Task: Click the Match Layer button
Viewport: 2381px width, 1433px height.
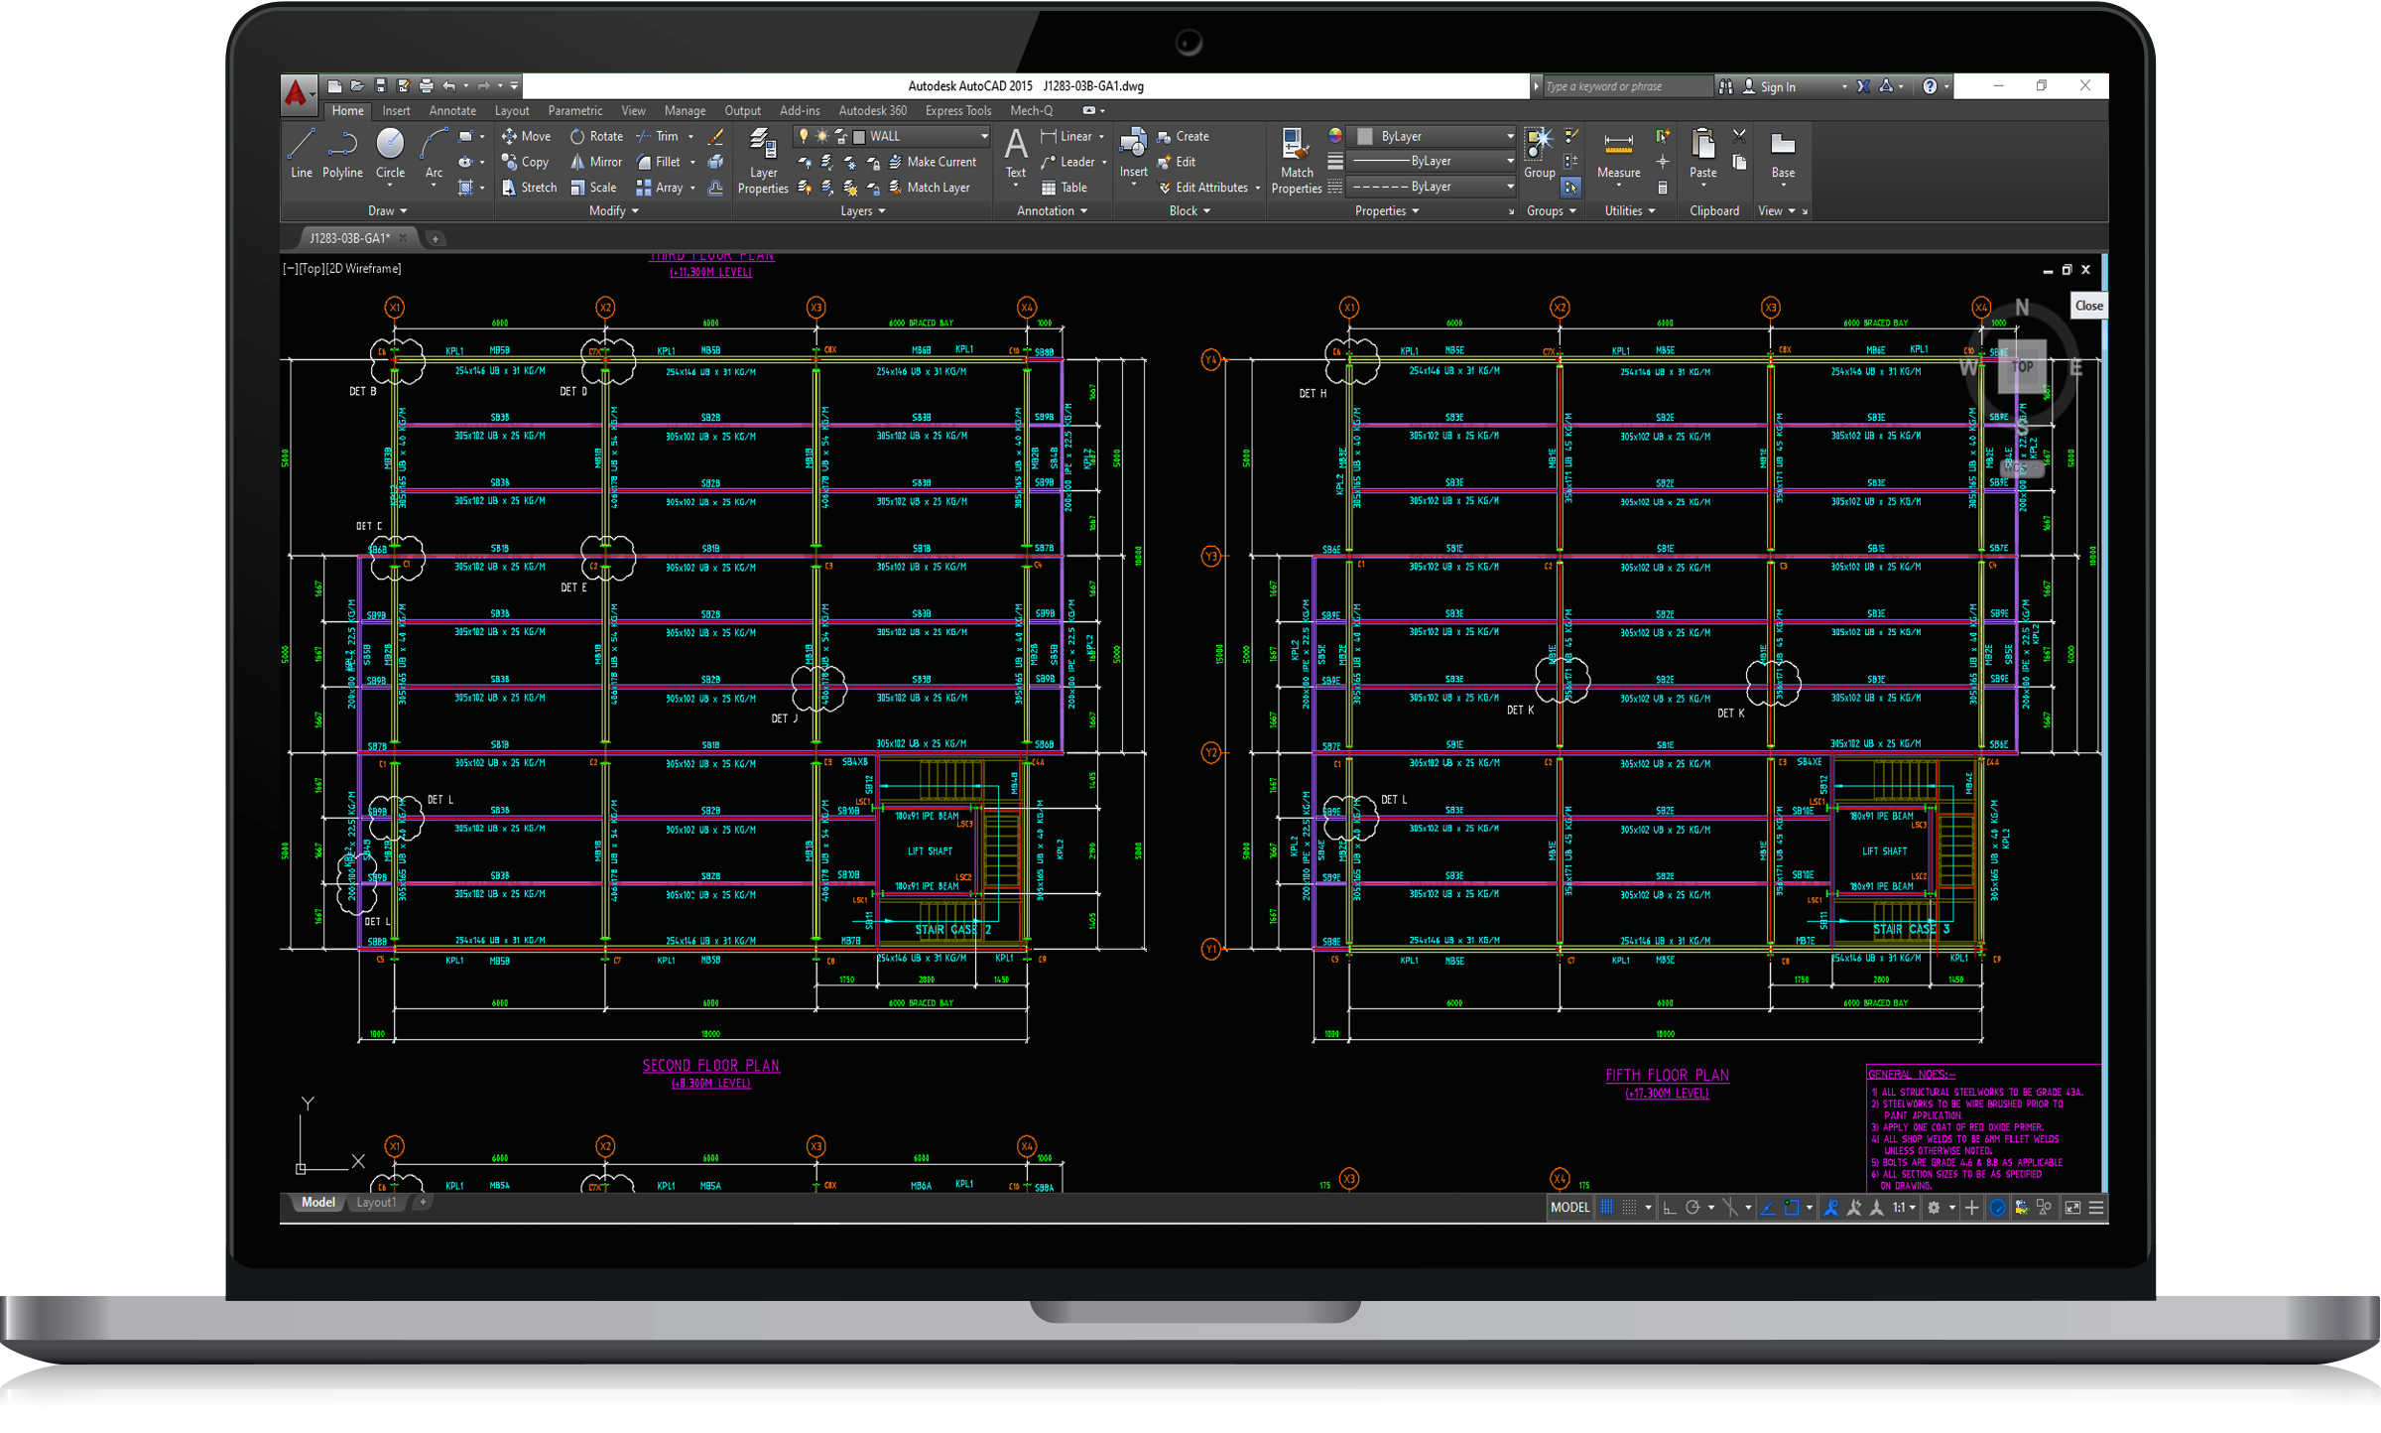Action: [x=929, y=188]
